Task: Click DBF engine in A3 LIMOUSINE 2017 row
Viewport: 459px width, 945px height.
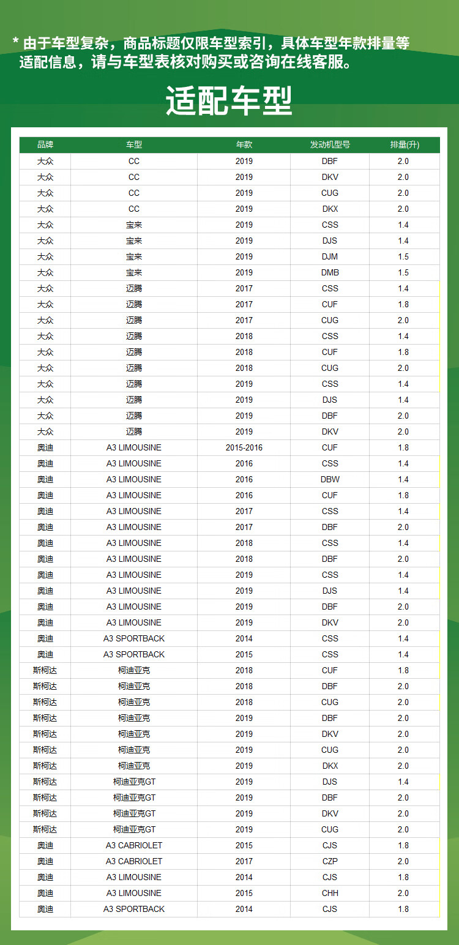Action: [330, 527]
